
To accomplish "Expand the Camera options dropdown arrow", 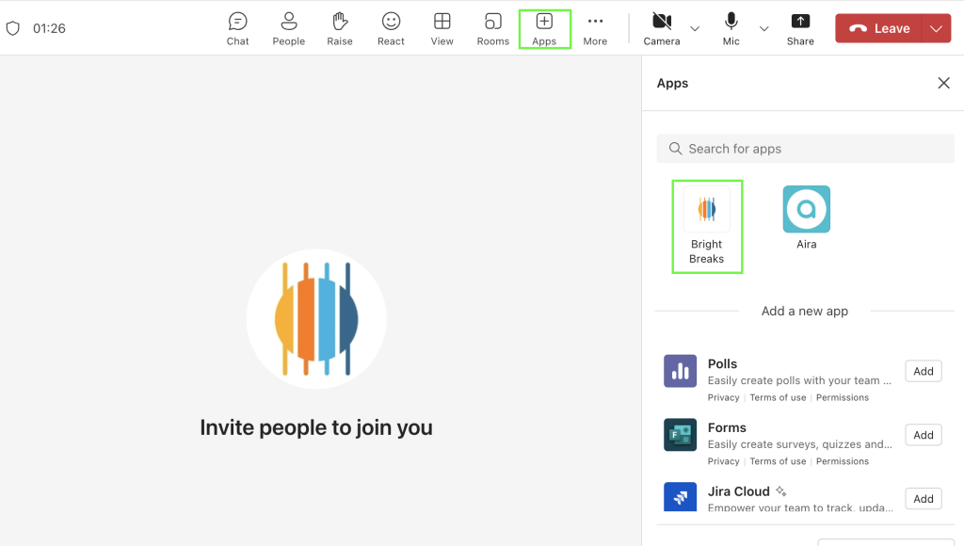I will click(x=695, y=29).
